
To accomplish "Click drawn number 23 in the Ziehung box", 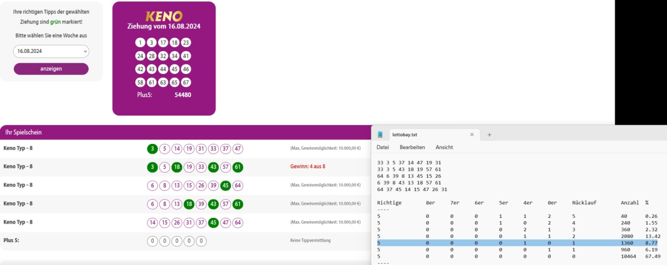I will pyautogui.click(x=186, y=42).
